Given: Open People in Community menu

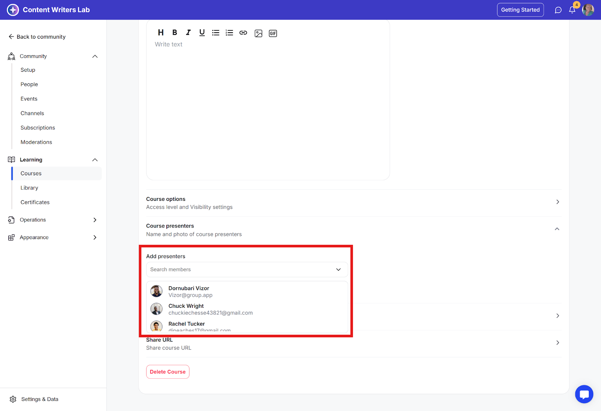Looking at the screenshot, I should (x=29, y=84).
